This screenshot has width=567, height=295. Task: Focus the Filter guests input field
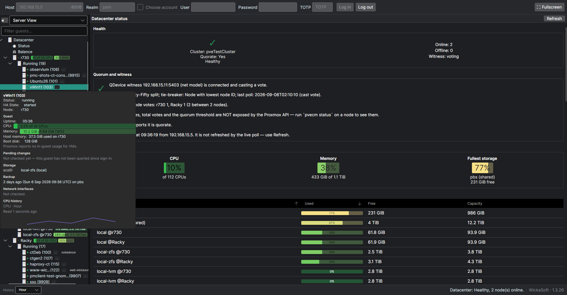pyautogui.click(x=44, y=31)
